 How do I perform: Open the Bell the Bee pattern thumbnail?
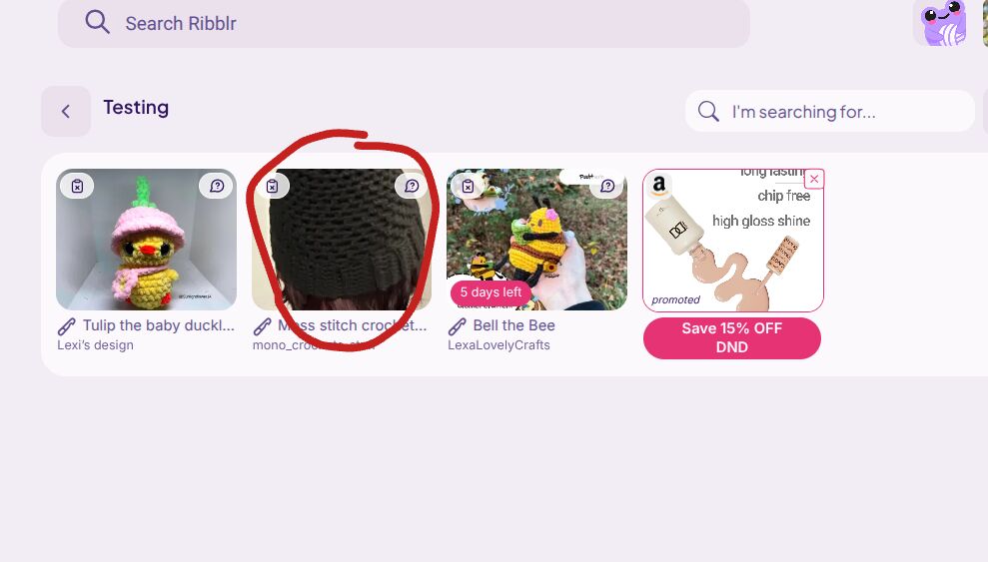[x=536, y=240]
